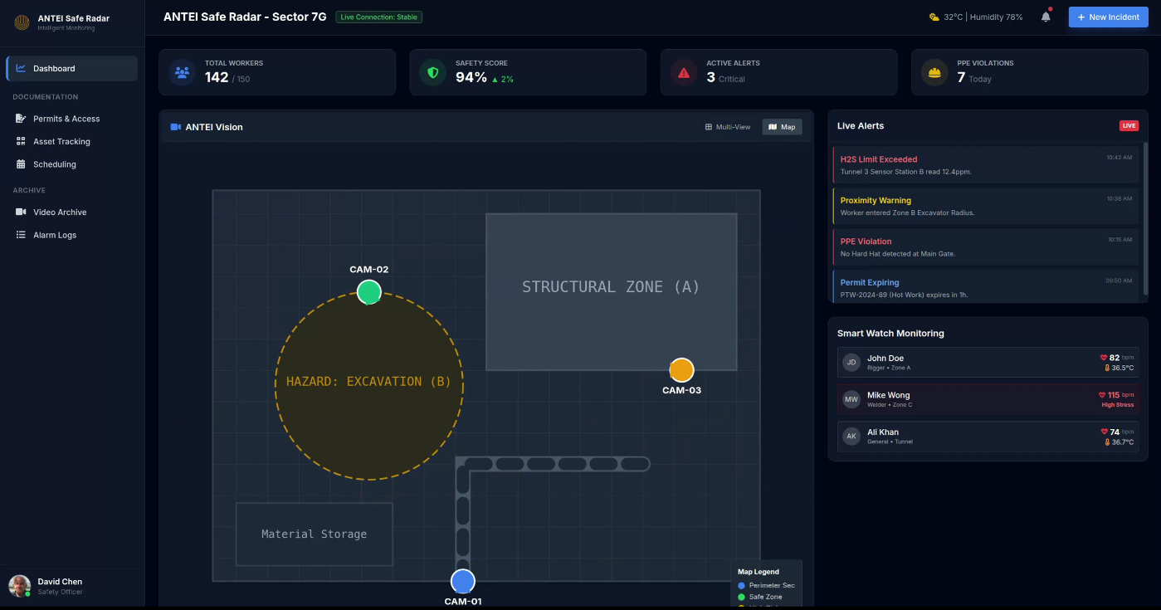Open the Permits & Access sidebar icon
Screen dimensions: 1161x610
[x=21, y=119]
